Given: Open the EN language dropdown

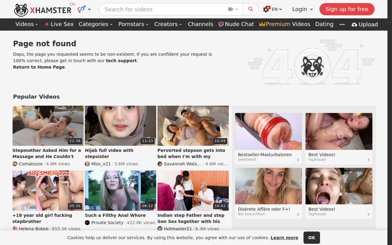Looking at the screenshot, I should click(274, 9).
